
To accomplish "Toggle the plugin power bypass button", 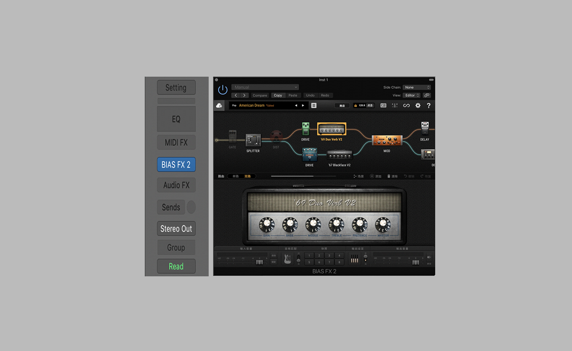I will pos(223,90).
